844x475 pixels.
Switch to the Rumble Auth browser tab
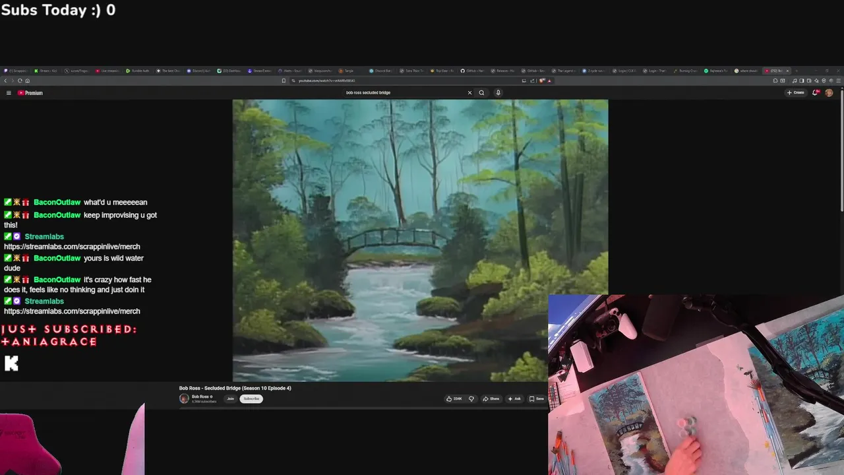138,71
